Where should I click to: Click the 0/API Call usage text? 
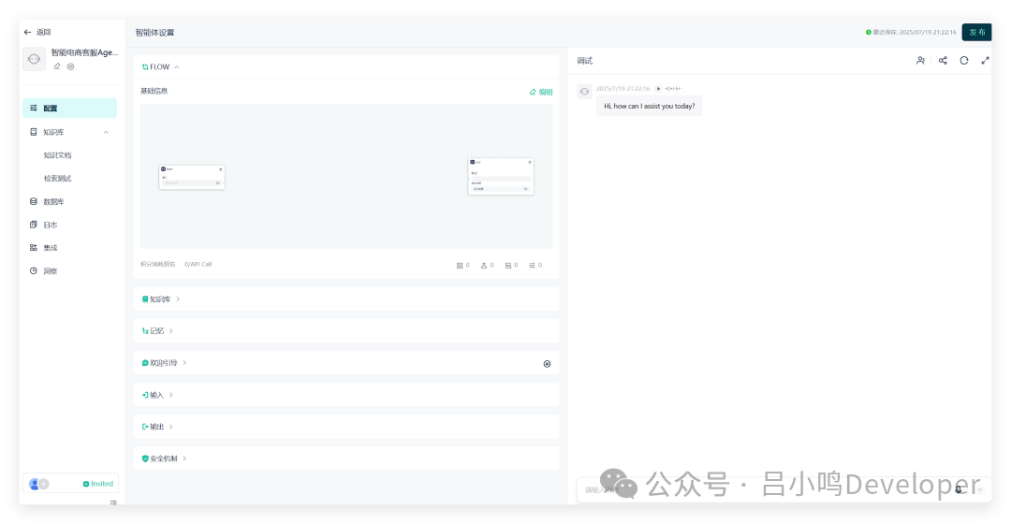pos(198,264)
